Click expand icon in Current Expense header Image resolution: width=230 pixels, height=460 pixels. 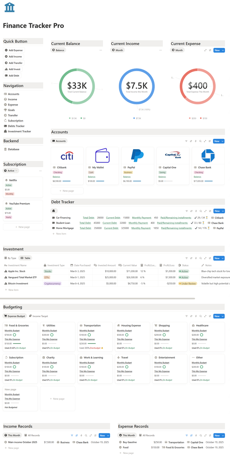pyautogui.click(x=205, y=50)
